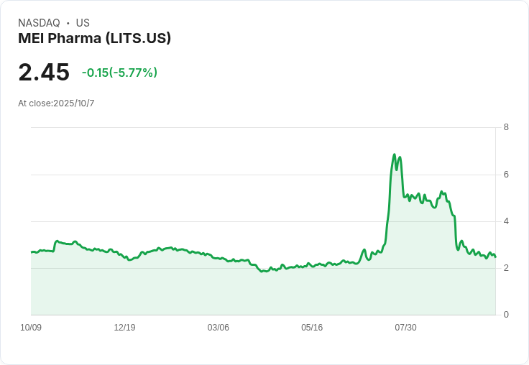
Task: Click the 2 value on price axis
Action: click(x=506, y=268)
